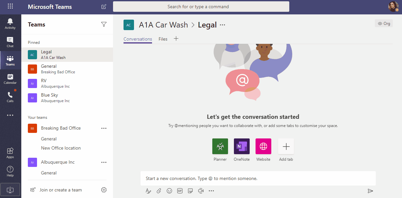Filter the teams list with funnel icon
402x198 pixels.
[x=104, y=24]
